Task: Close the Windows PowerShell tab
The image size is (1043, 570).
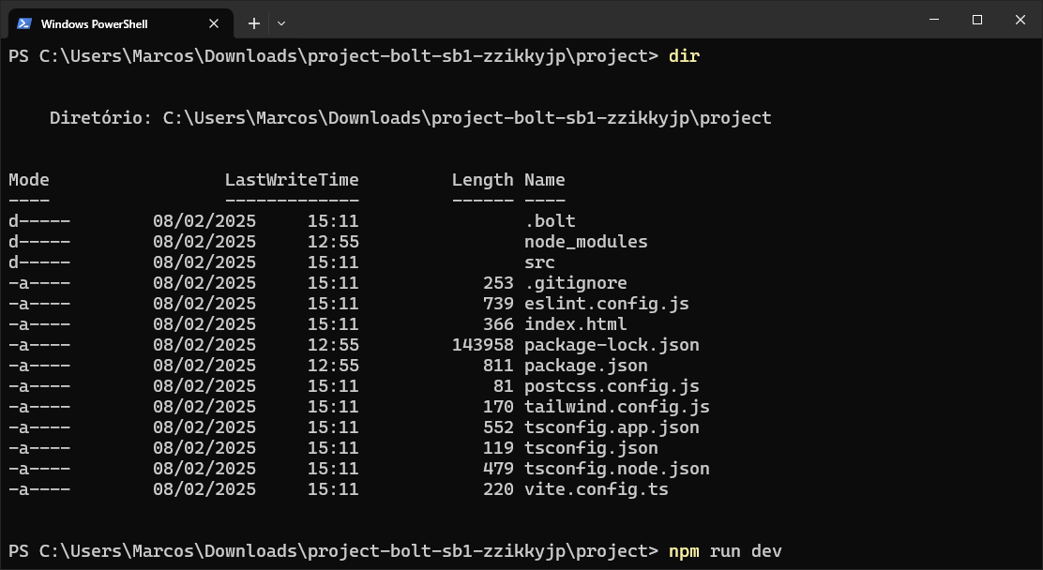Action: point(214,23)
